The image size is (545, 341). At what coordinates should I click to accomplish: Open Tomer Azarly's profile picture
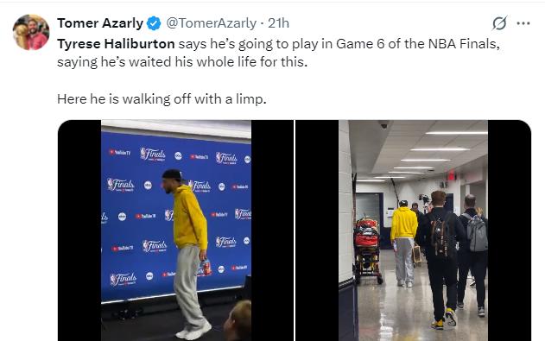click(31, 32)
